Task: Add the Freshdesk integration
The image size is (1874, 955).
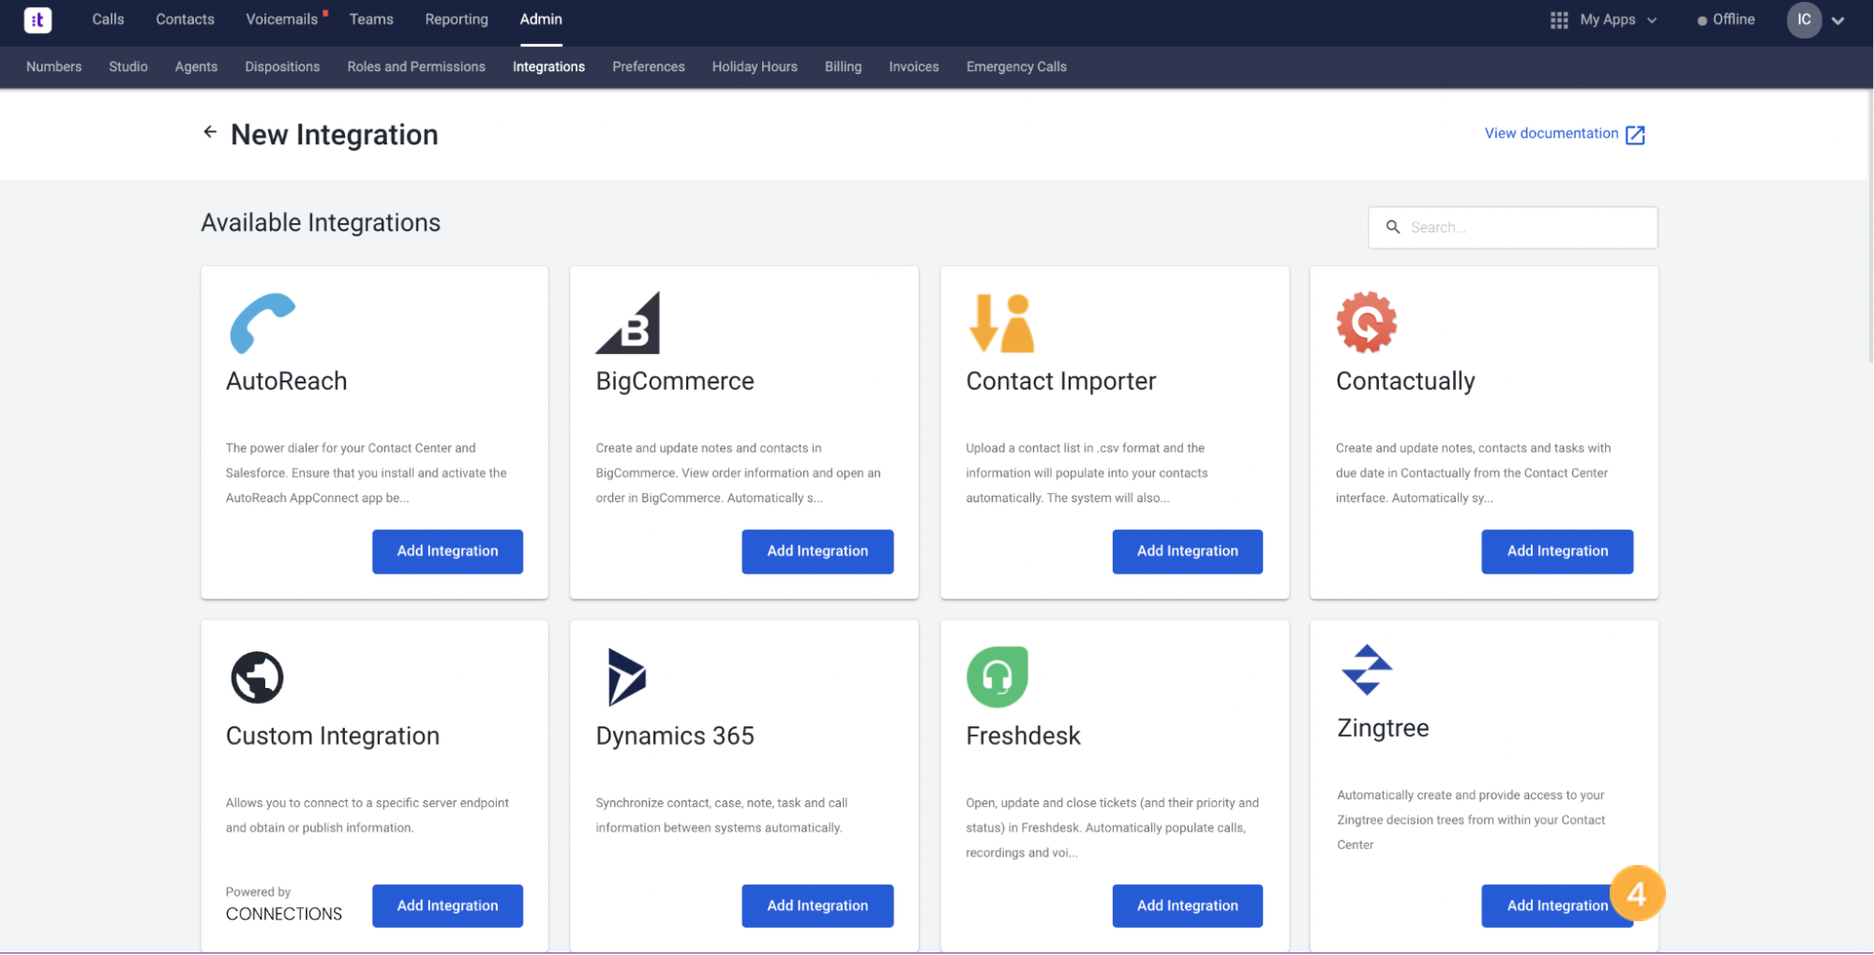Action: click(1187, 905)
